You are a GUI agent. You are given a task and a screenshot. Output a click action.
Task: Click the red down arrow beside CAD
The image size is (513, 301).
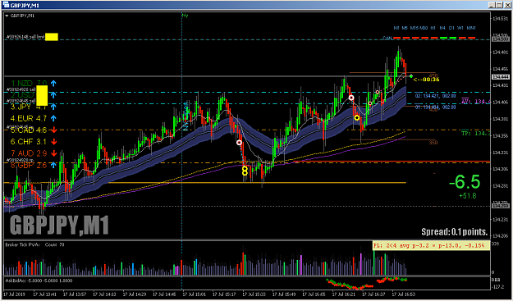53,130
